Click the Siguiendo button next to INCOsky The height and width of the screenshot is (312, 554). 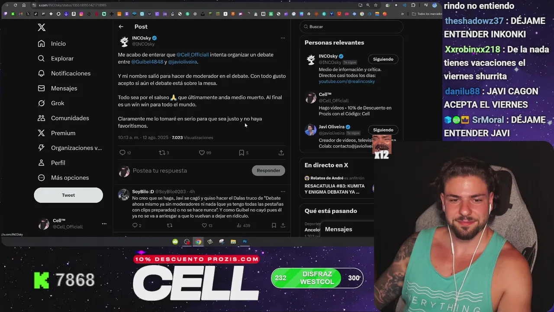[x=383, y=59]
